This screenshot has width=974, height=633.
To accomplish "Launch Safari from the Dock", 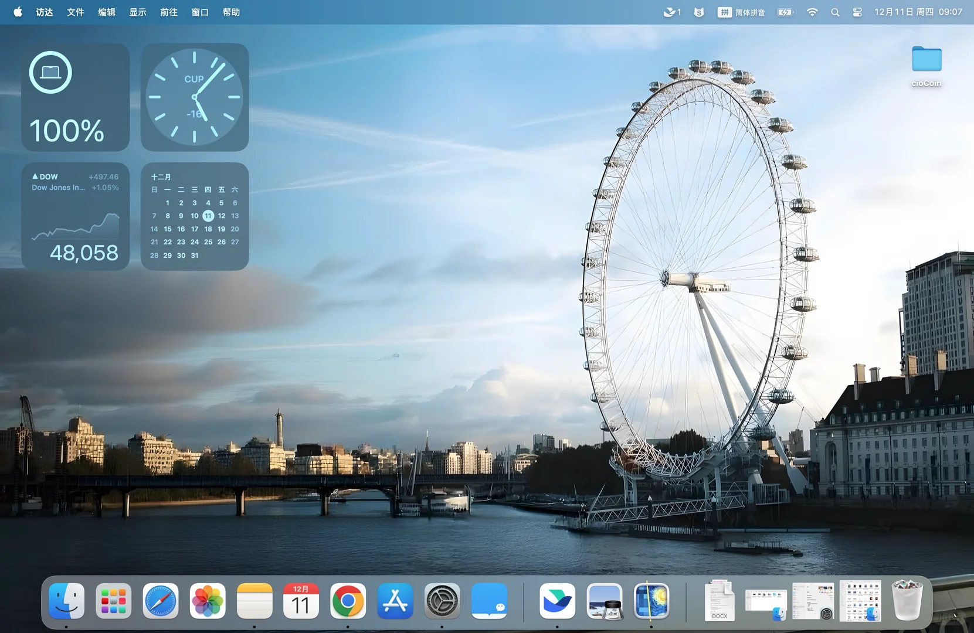I will point(161,601).
